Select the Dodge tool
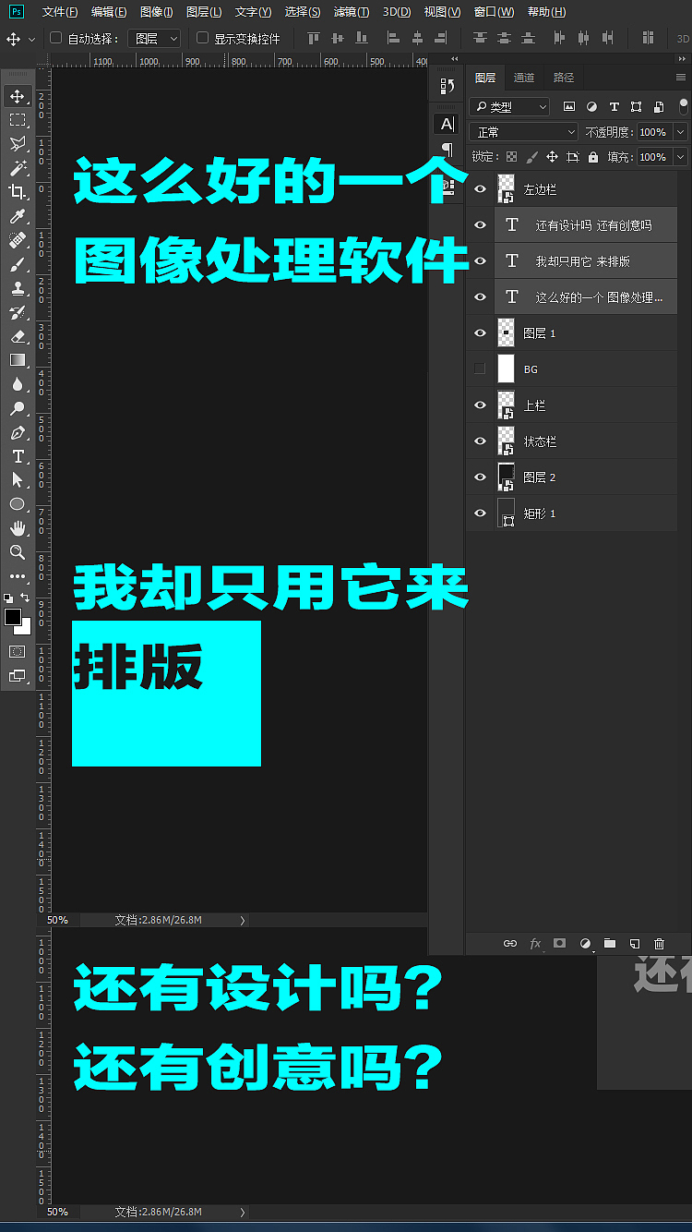 tap(18, 408)
